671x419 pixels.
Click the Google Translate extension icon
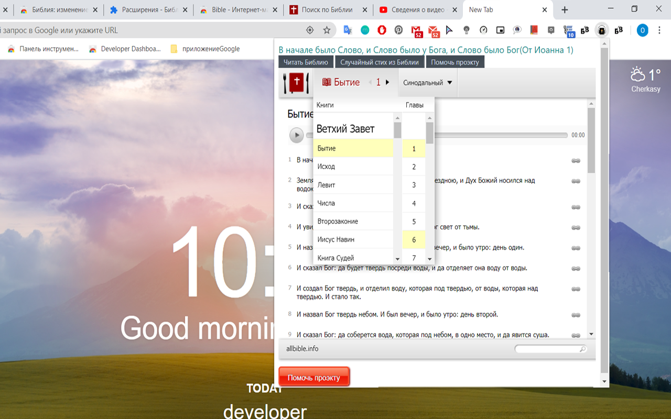[347, 30]
